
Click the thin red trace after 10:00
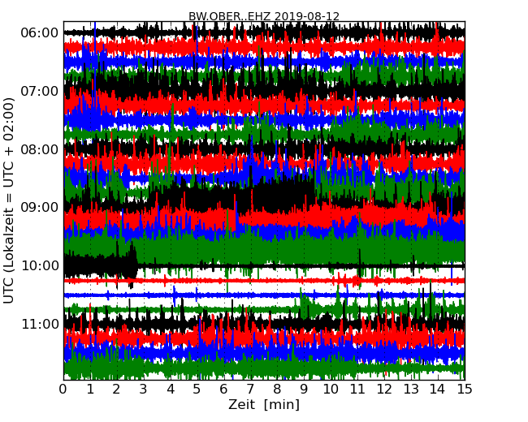pos(264,280)
